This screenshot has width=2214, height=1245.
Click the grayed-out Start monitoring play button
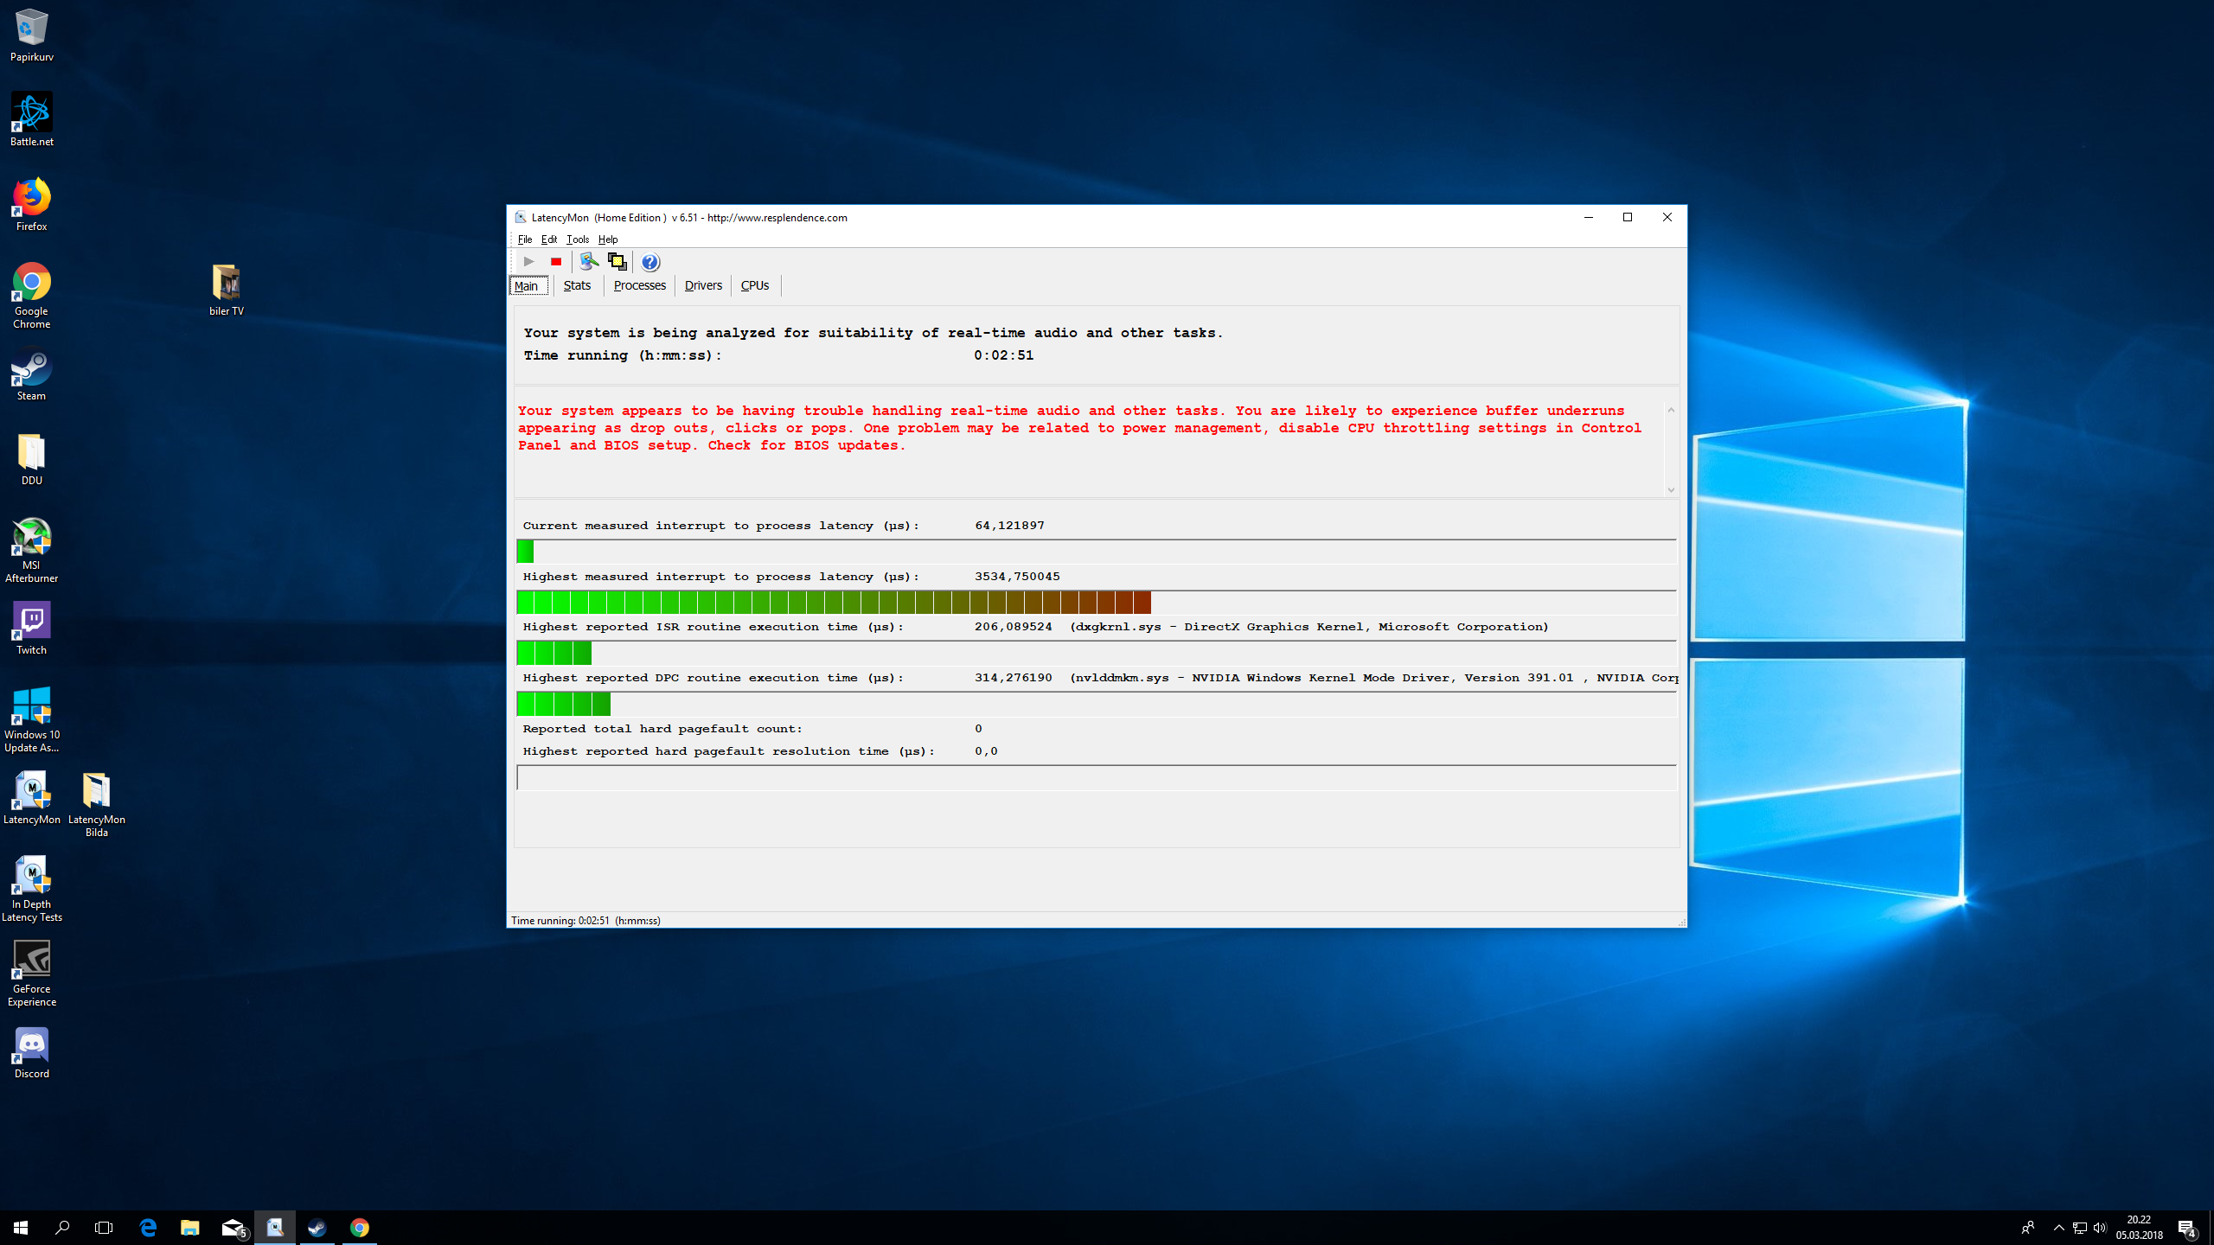[x=528, y=261]
